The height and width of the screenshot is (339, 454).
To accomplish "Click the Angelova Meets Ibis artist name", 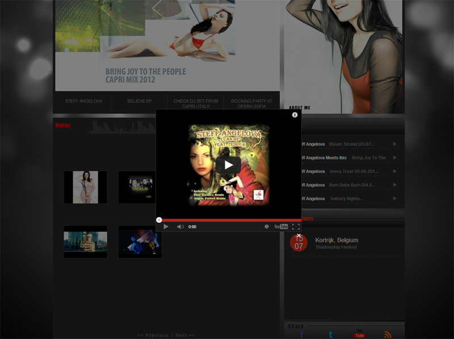I will point(324,158).
